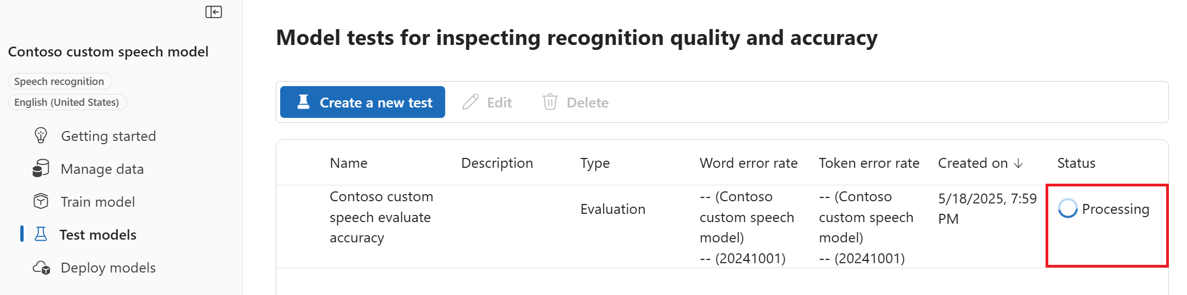Open Contoso custom speech evaluate accuracy test
This screenshot has width=1187, height=295.
click(x=381, y=217)
